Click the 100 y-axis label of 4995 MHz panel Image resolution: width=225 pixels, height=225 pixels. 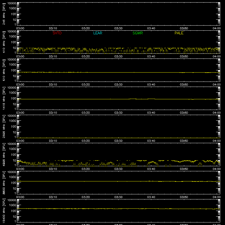pos(13,155)
